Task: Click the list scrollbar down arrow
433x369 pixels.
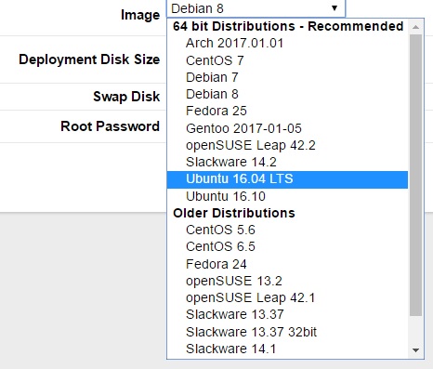Action: (416, 350)
